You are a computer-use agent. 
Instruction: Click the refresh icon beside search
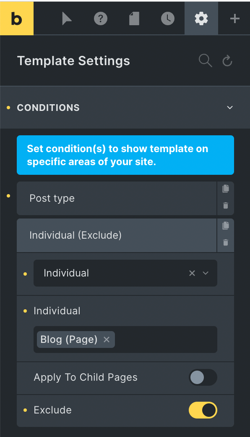(227, 61)
